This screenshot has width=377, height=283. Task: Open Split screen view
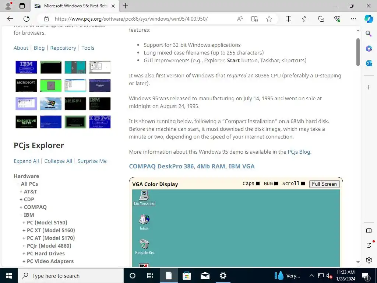(288, 19)
